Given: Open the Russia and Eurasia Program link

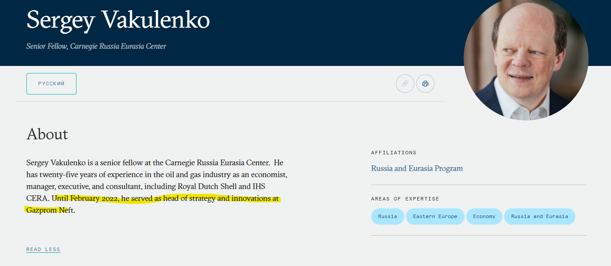Looking at the screenshot, I should [x=417, y=168].
